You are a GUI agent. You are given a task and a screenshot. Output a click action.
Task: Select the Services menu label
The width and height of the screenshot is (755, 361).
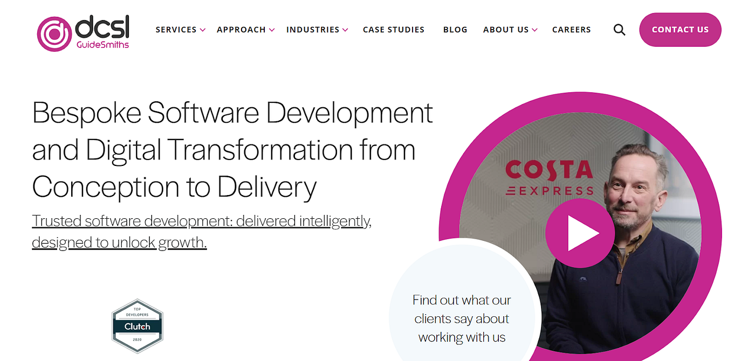(x=176, y=30)
